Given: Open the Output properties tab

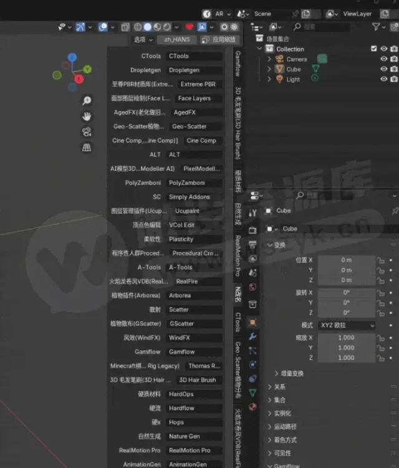Looking at the screenshot, I should point(252,244).
